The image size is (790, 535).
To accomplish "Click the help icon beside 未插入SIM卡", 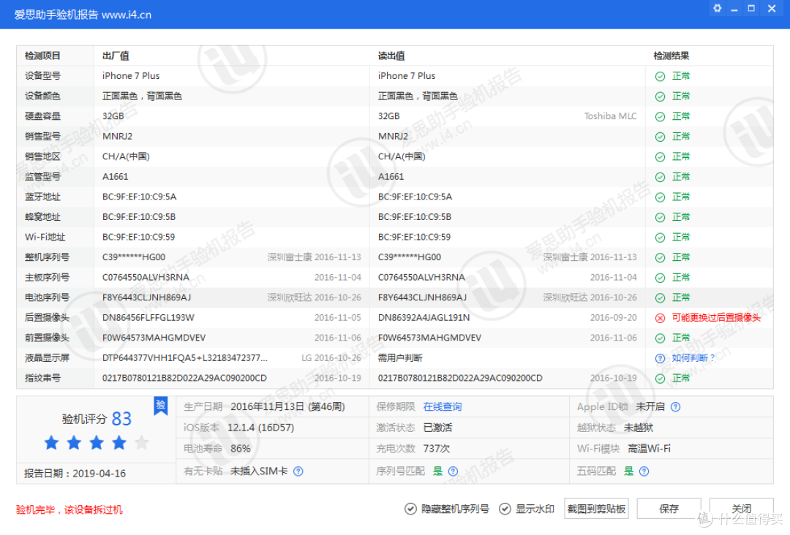I will pos(298,471).
